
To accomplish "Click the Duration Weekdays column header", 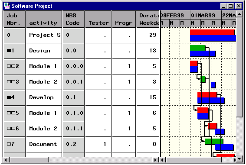I will pyautogui.click(x=148, y=19).
